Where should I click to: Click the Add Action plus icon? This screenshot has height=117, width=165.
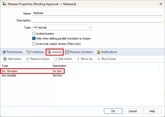(5, 59)
